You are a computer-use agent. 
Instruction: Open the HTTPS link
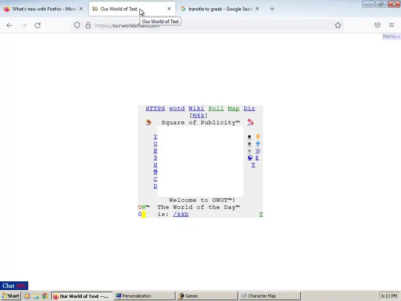click(x=155, y=109)
